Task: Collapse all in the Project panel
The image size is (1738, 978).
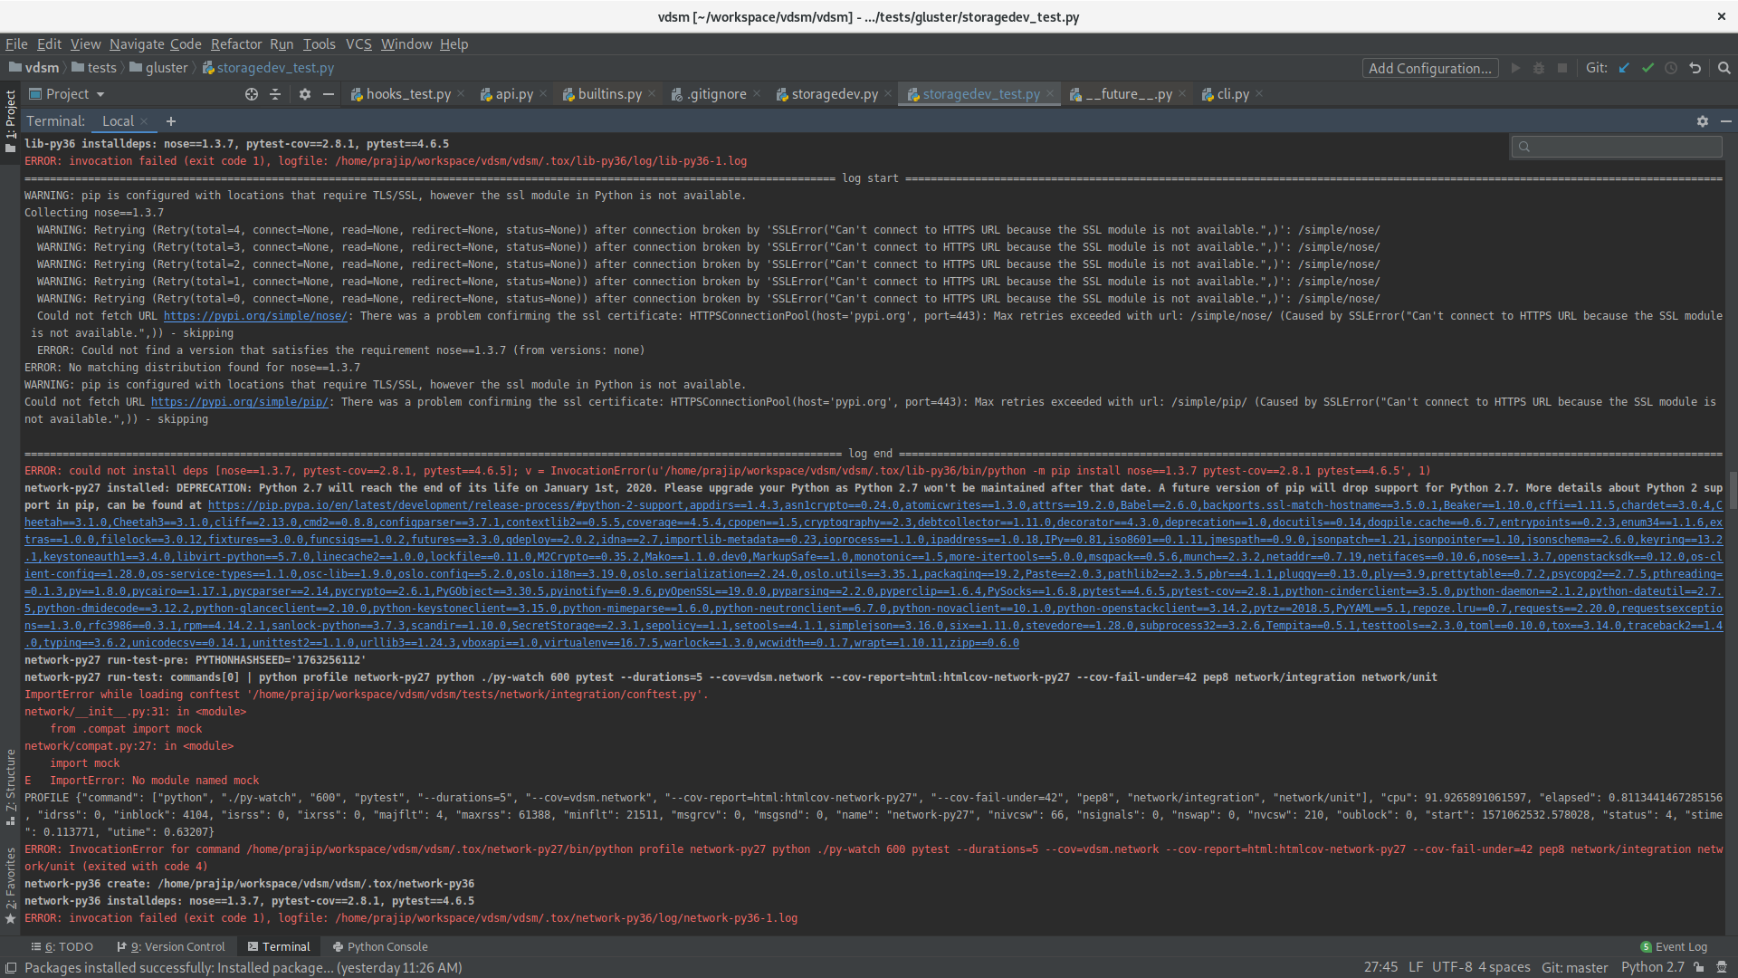Action: tap(275, 94)
